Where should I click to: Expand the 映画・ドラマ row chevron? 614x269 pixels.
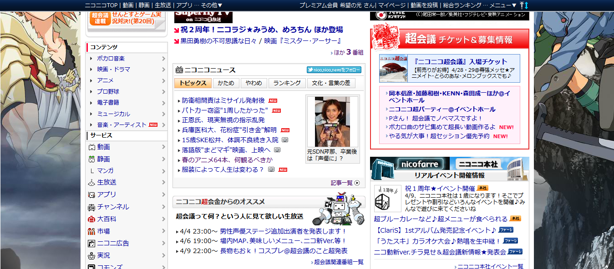pos(163,70)
